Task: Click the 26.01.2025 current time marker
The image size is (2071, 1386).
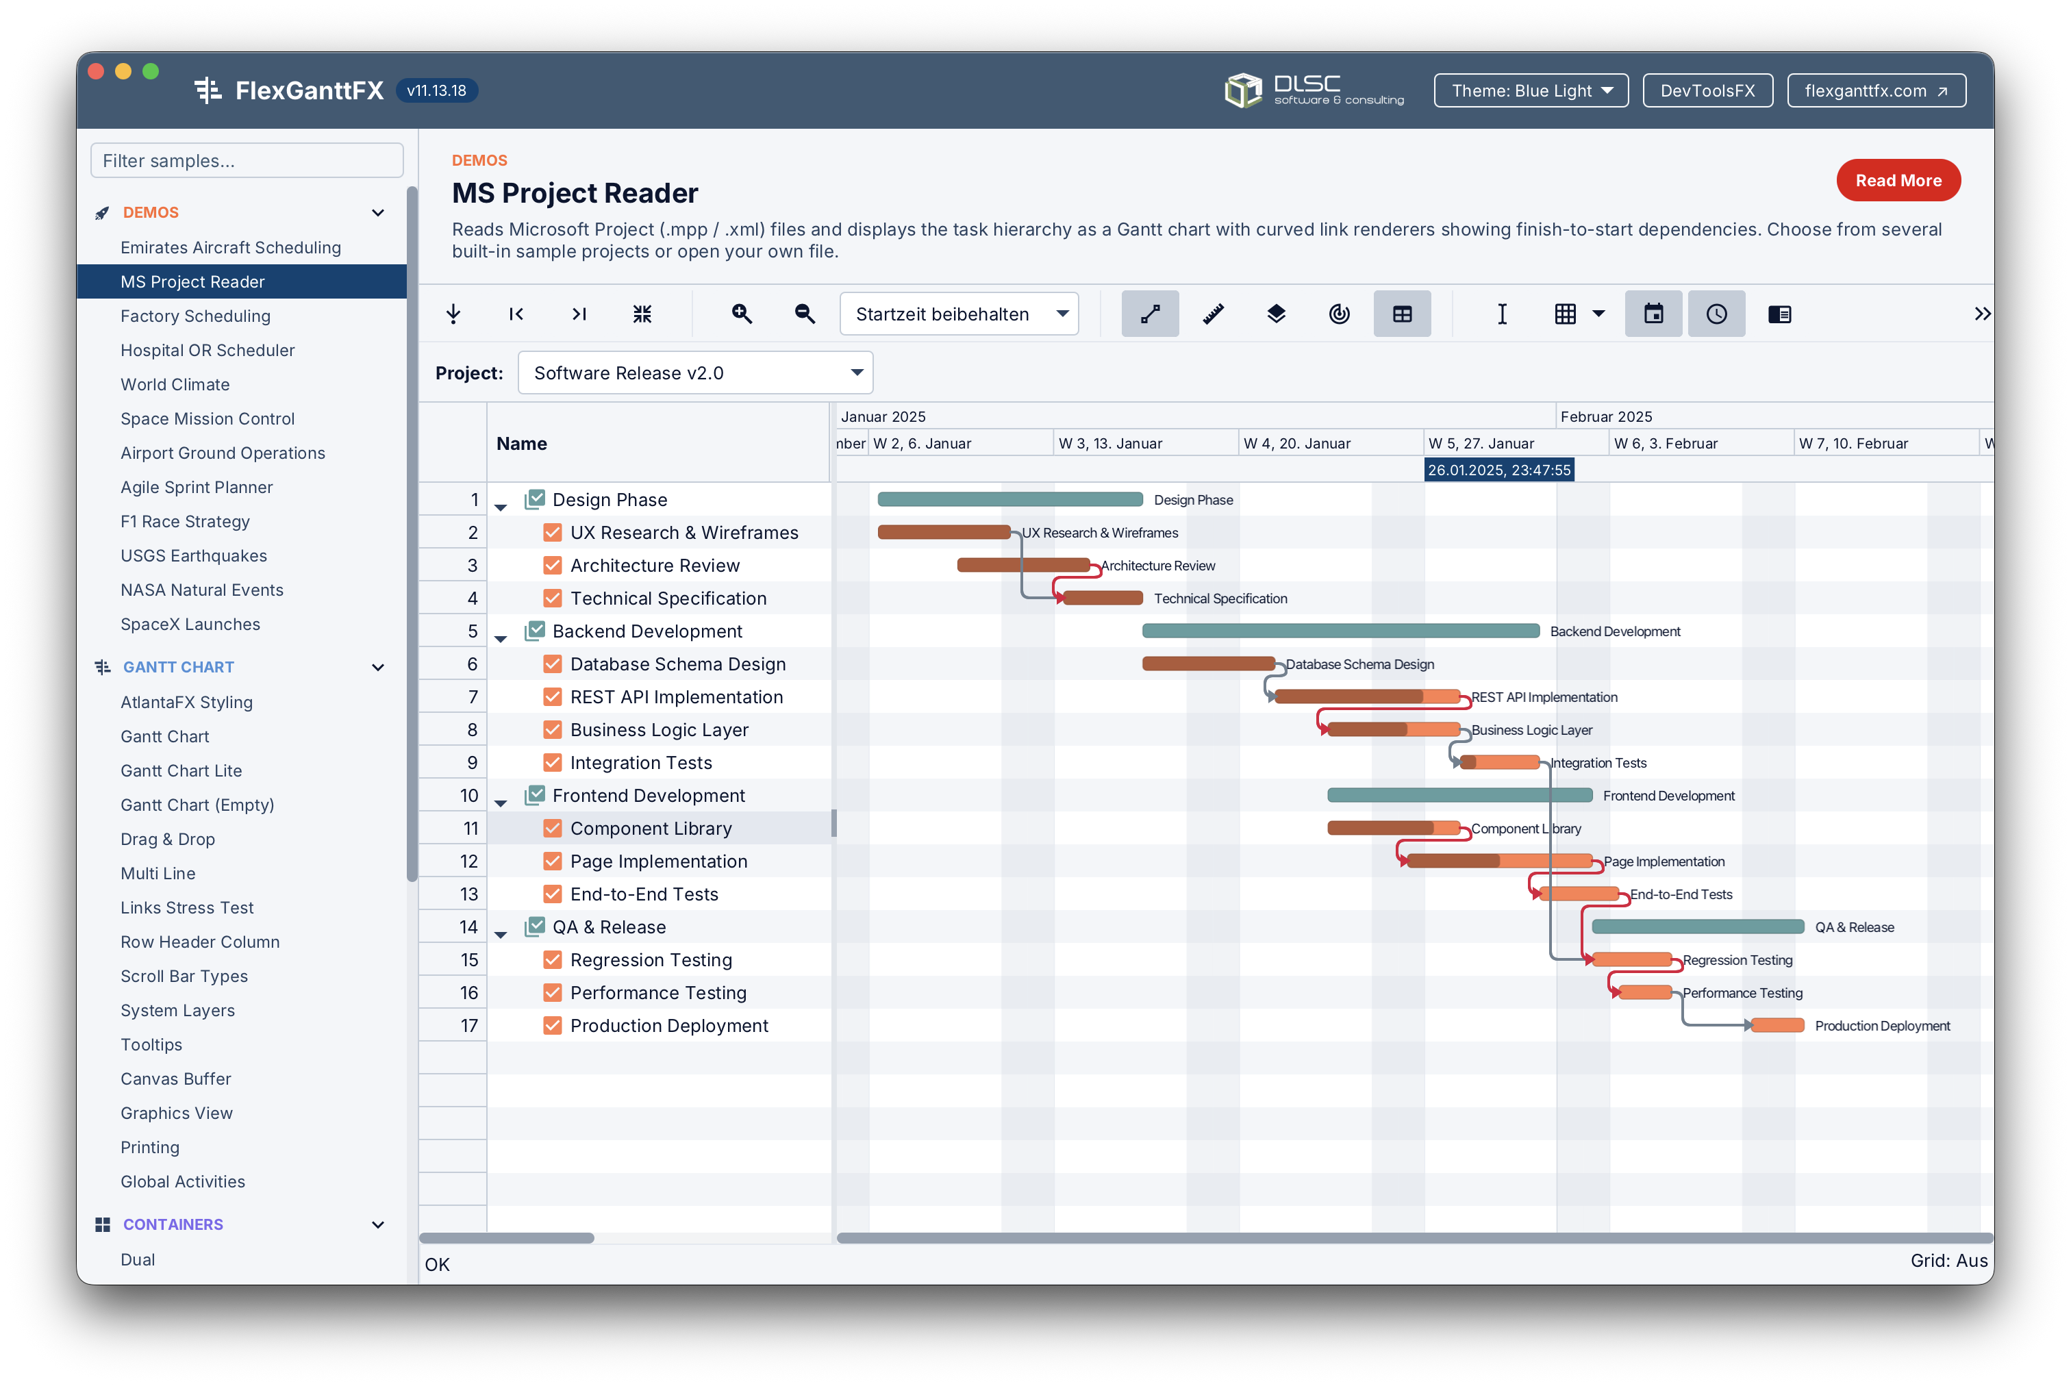Action: point(1498,470)
